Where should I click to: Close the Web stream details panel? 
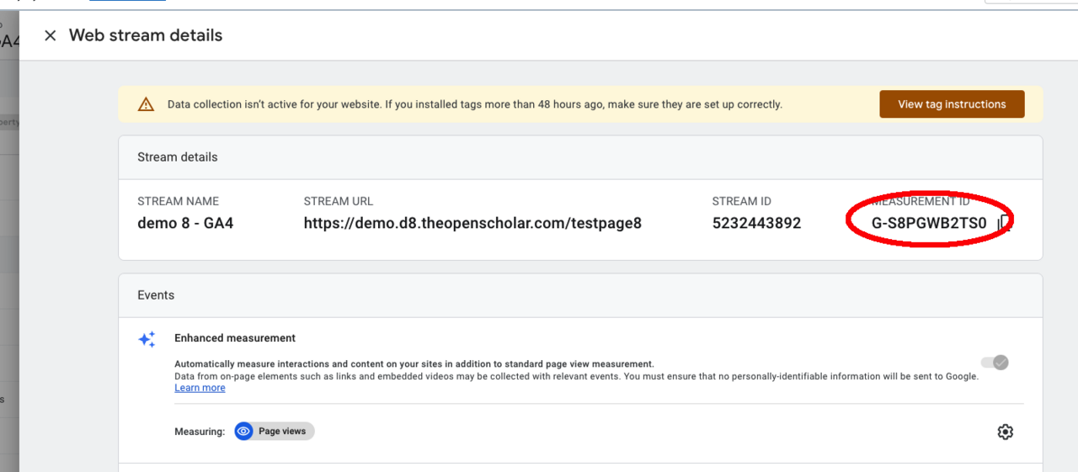coord(51,35)
